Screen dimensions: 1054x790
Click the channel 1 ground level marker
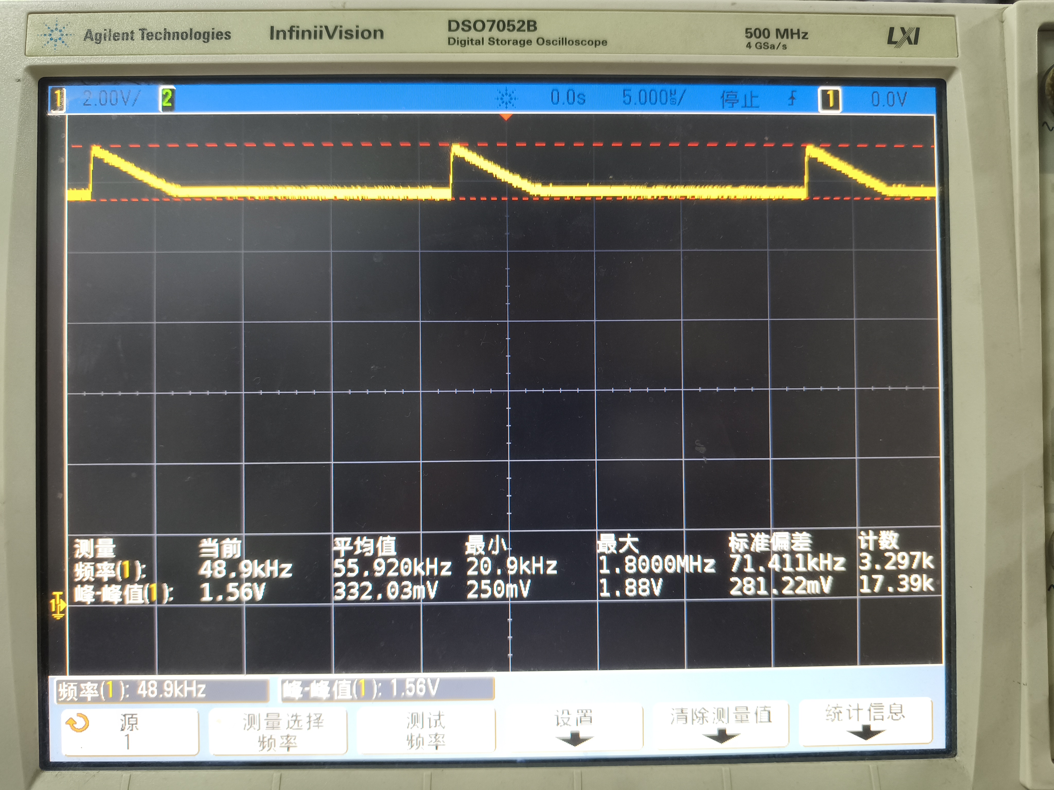[58, 606]
